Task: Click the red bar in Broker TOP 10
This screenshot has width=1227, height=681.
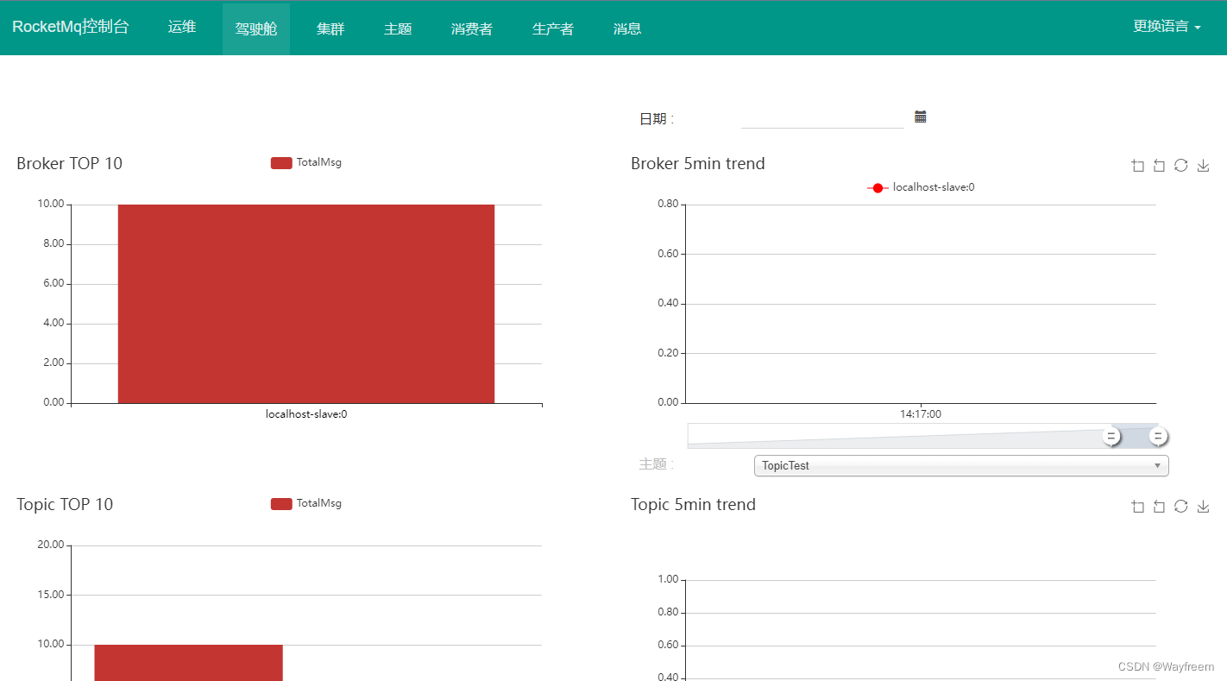Action: coord(306,304)
